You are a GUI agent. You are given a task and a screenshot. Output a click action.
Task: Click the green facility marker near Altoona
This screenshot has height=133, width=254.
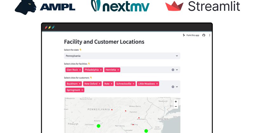pos(98,126)
